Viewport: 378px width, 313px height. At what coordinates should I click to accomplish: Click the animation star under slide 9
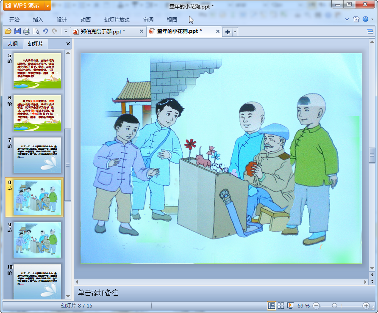10,231
